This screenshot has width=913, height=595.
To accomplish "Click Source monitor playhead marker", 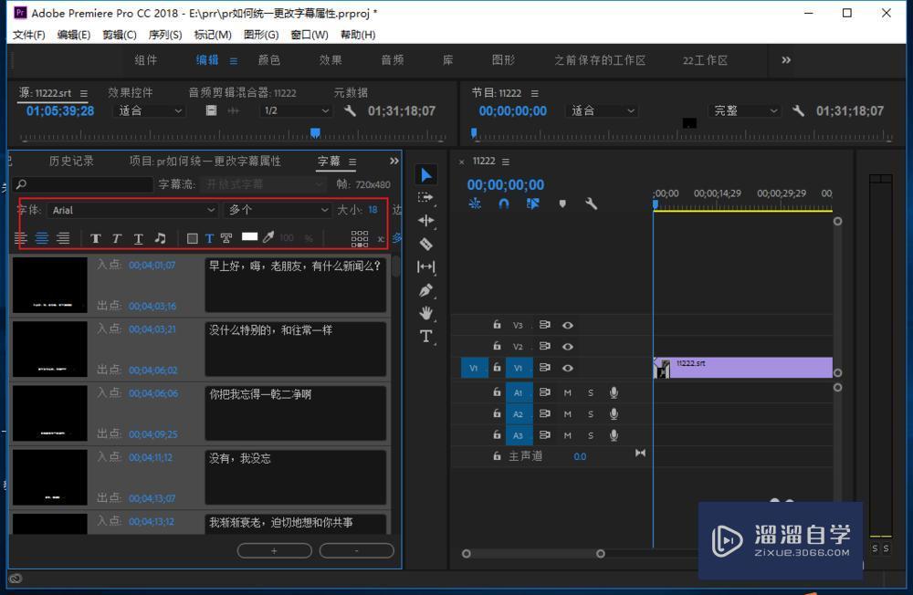I will point(315,133).
